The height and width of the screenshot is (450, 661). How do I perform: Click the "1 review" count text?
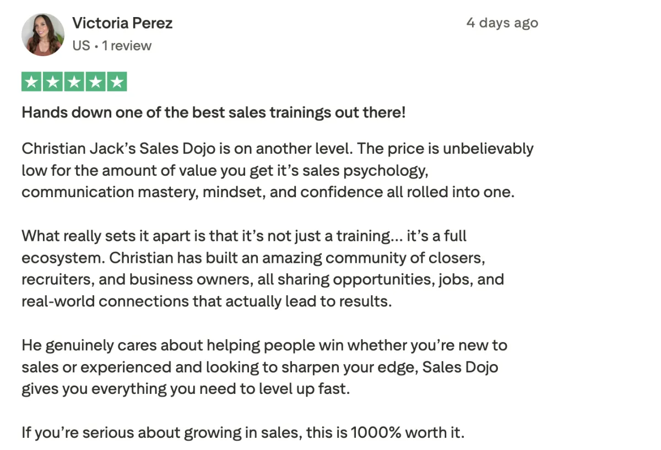pos(127,46)
